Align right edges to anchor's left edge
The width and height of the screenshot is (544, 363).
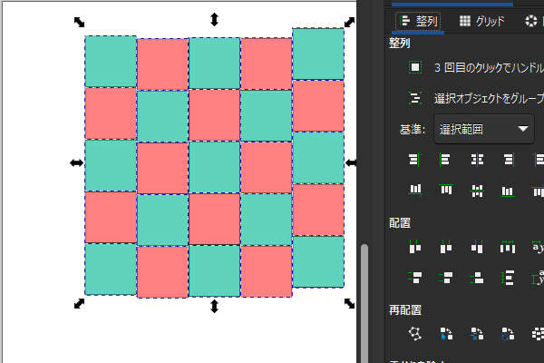click(415, 160)
